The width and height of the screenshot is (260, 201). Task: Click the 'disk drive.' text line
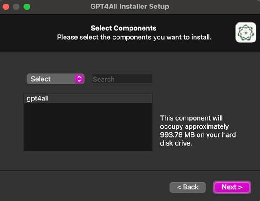(x=176, y=143)
